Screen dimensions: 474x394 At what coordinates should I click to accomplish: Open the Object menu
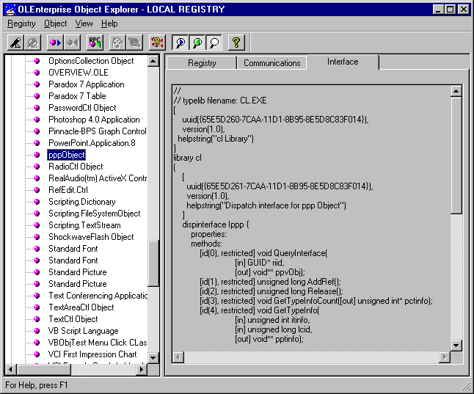[55, 23]
